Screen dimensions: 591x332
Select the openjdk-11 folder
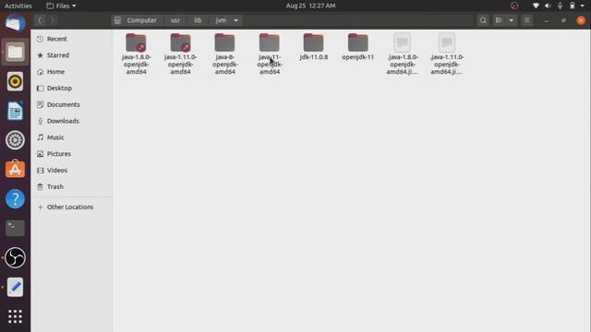pyautogui.click(x=358, y=47)
